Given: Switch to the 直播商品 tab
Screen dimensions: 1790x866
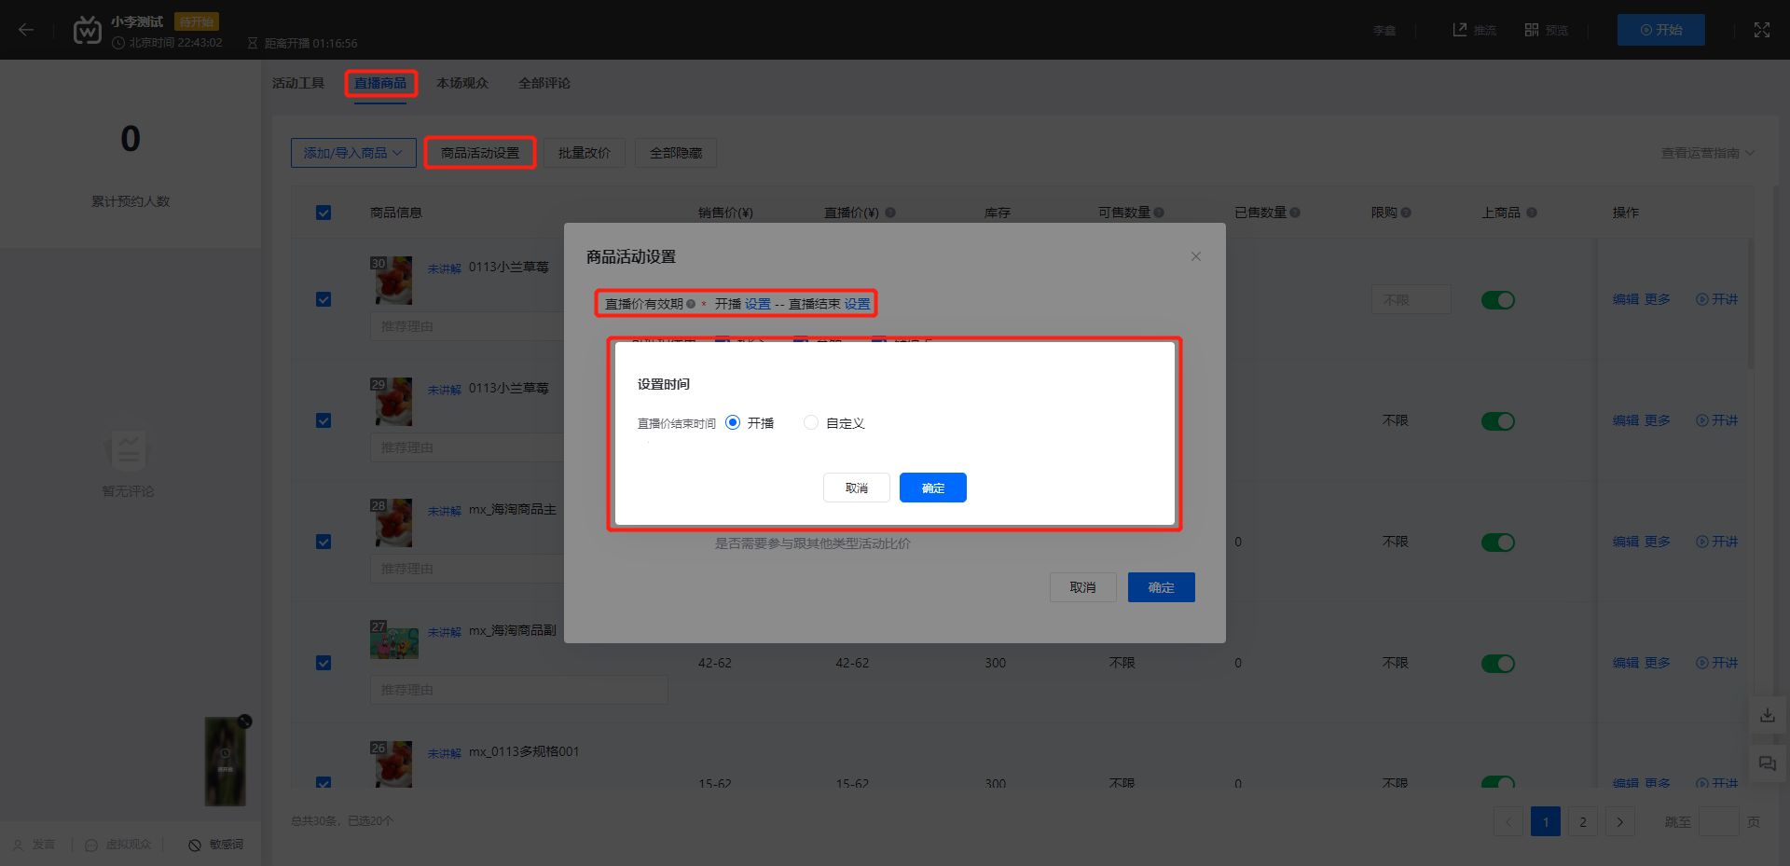Looking at the screenshot, I should 380,83.
